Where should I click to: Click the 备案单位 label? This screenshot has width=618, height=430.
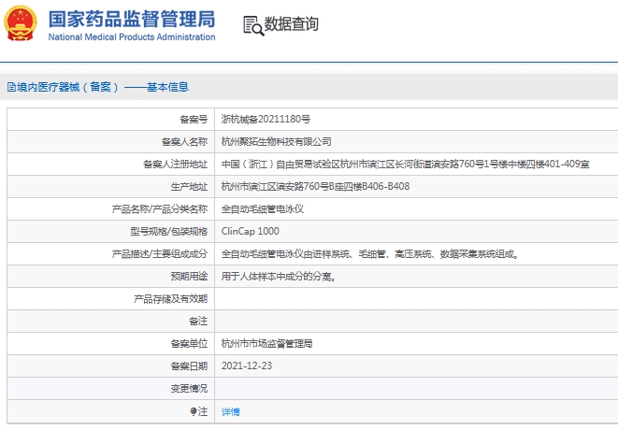pyautogui.click(x=189, y=344)
